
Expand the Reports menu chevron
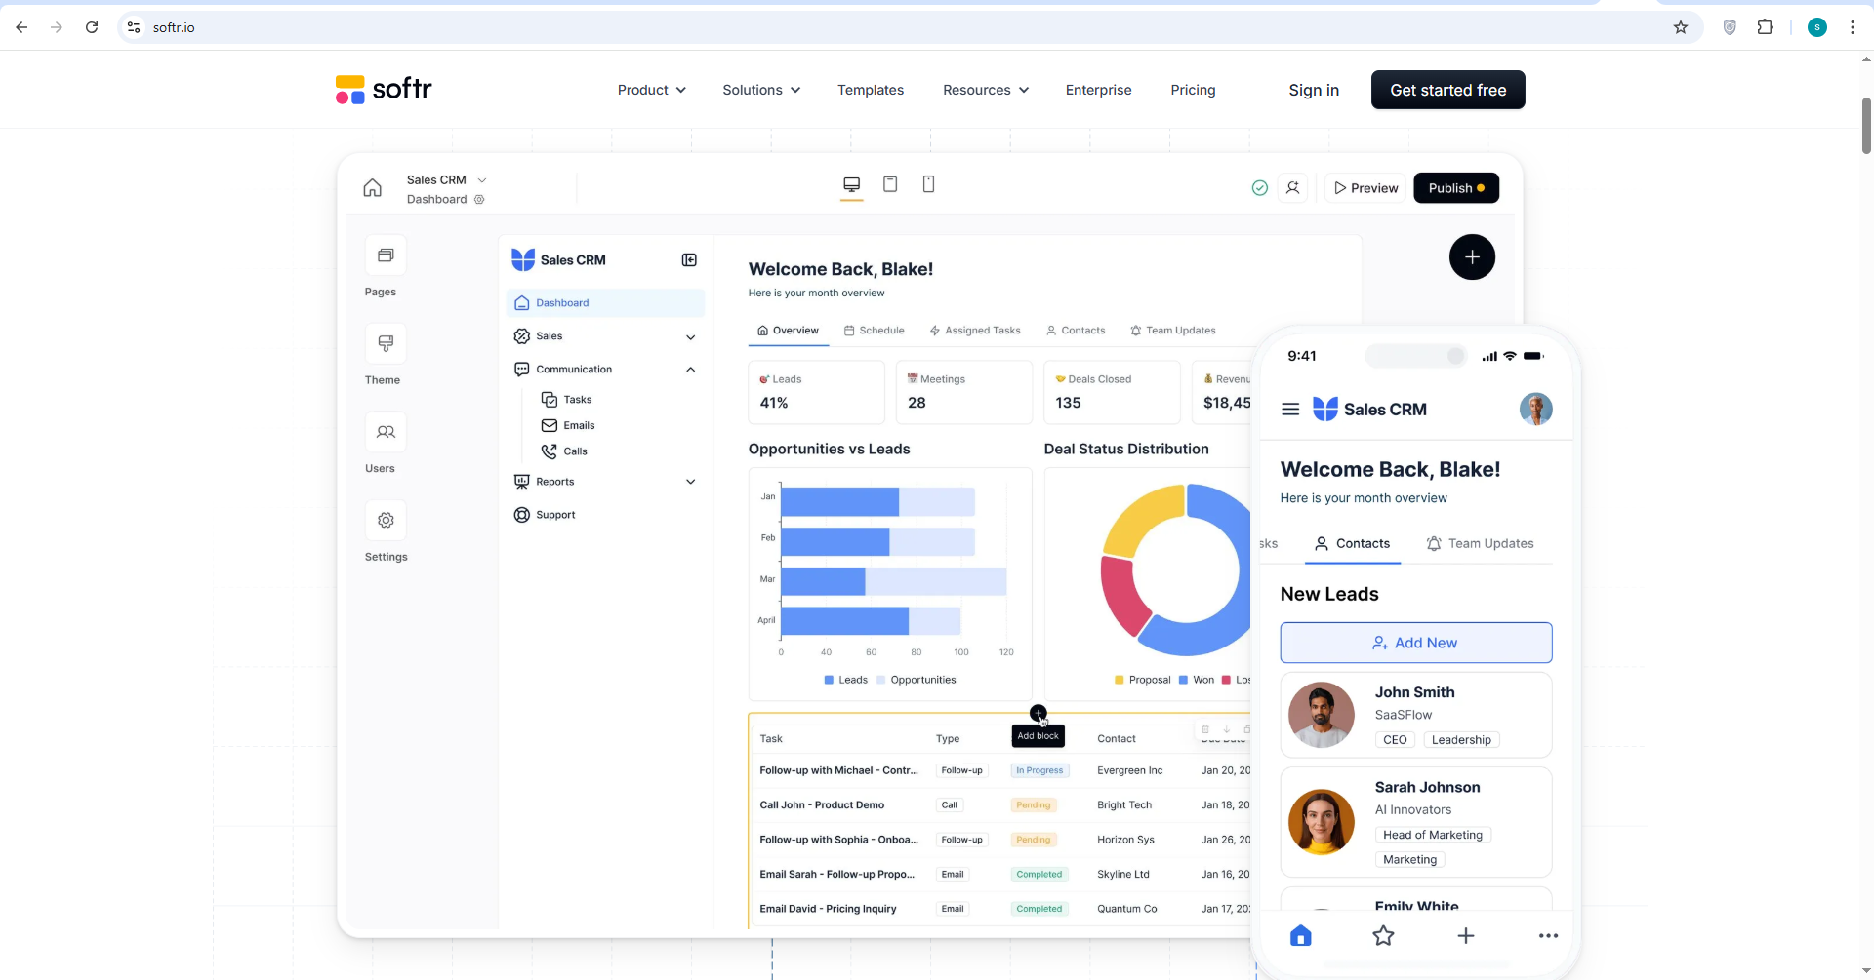[x=690, y=482]
